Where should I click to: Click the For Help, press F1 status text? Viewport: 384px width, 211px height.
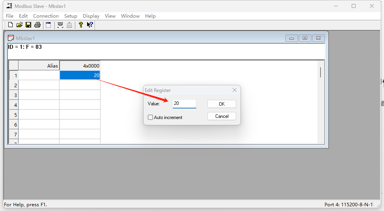pos(26,205)
